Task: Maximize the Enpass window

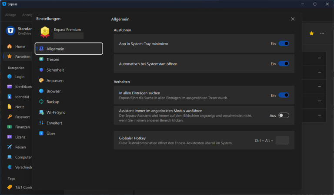Action: [x=315, y=4]
